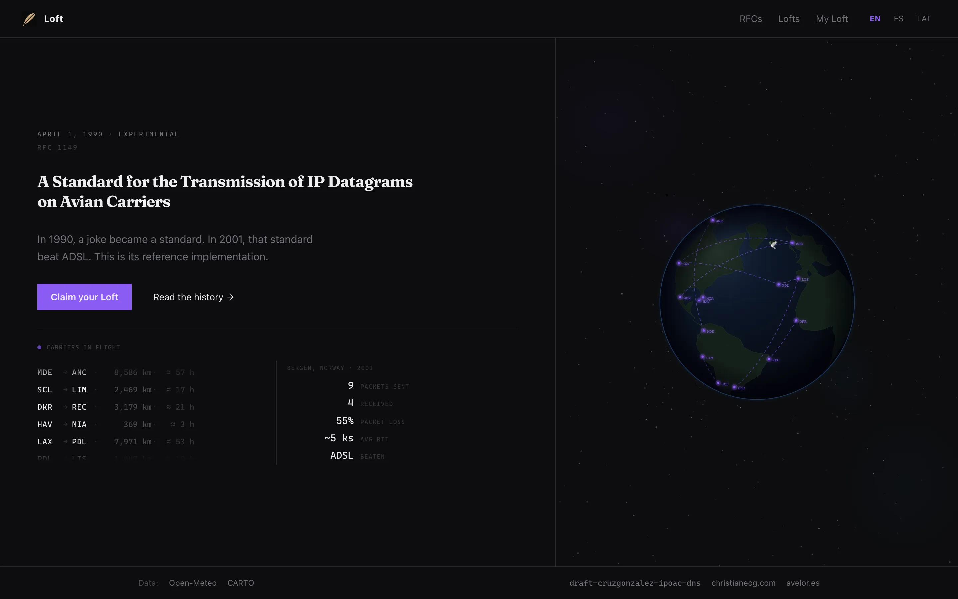Click the LAX to PDL flight row

coord(116,441)
